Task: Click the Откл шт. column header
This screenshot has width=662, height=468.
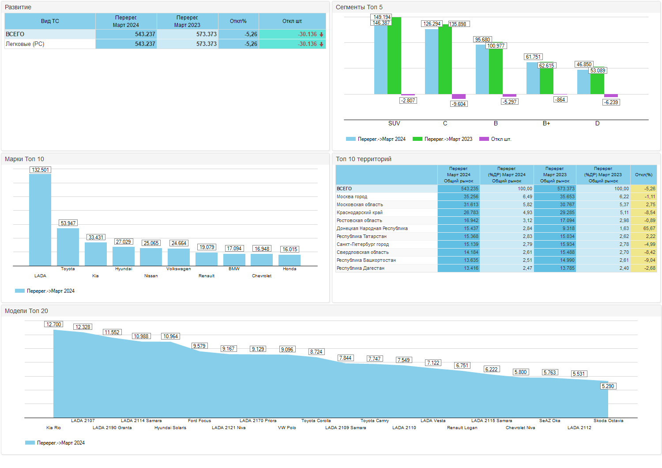Action: [292, 21]
